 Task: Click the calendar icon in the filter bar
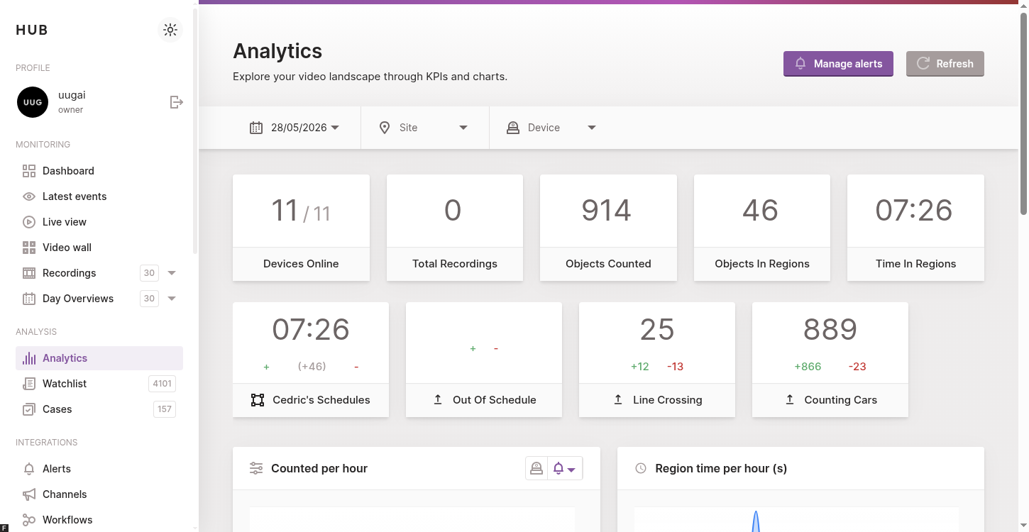256,128
